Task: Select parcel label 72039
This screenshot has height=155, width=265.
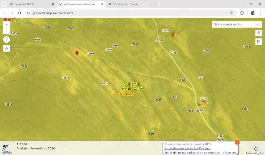Action: (x=158, y=40)
